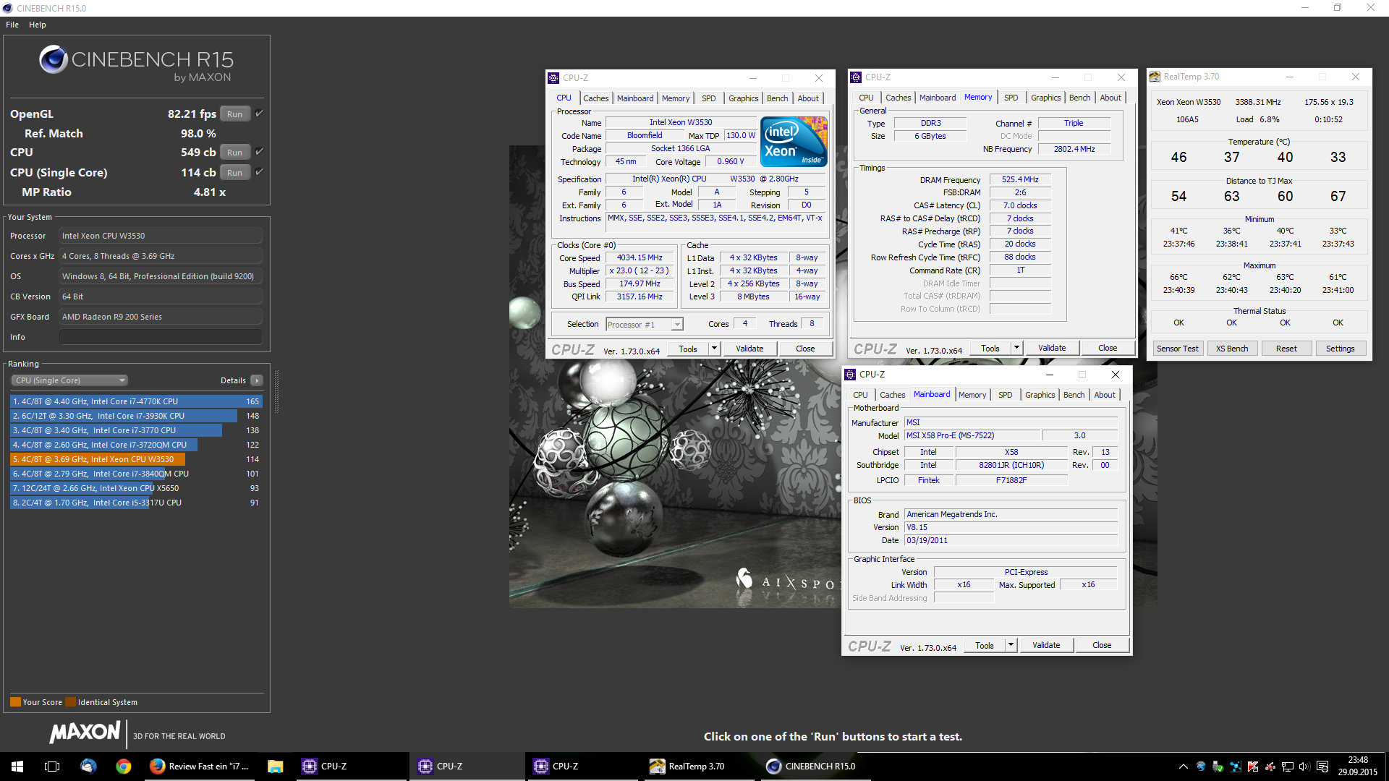Click the blue Roccat tray icon

tap(1201, 767)
